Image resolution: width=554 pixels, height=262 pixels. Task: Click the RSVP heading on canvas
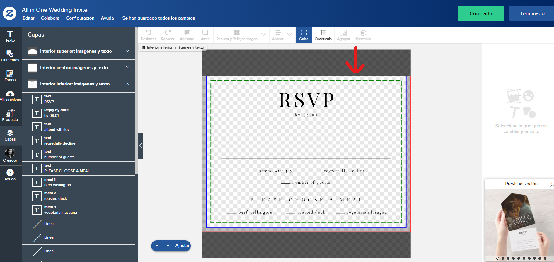pyautogui.click(x=306, y=100)
